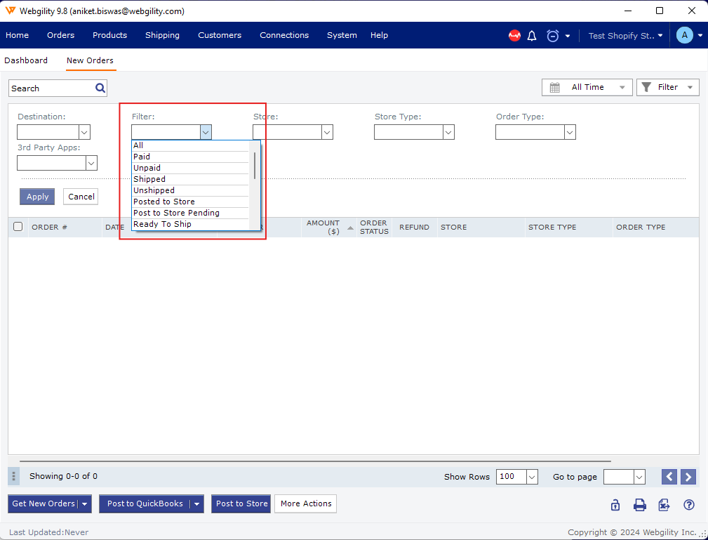Expand the user account arrow
Screen dimensions: 708x540
point(700,36)
